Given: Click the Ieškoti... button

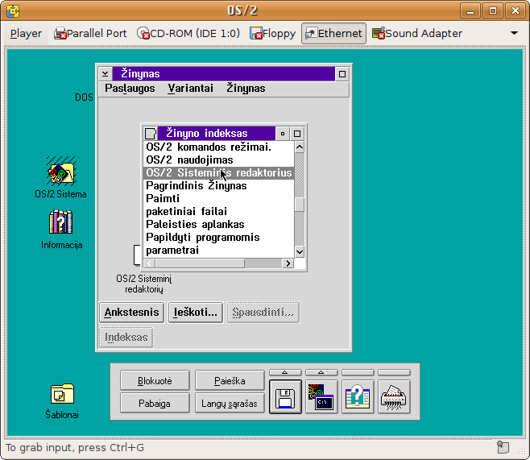Looking at the screenshot, I should (196, 313).
